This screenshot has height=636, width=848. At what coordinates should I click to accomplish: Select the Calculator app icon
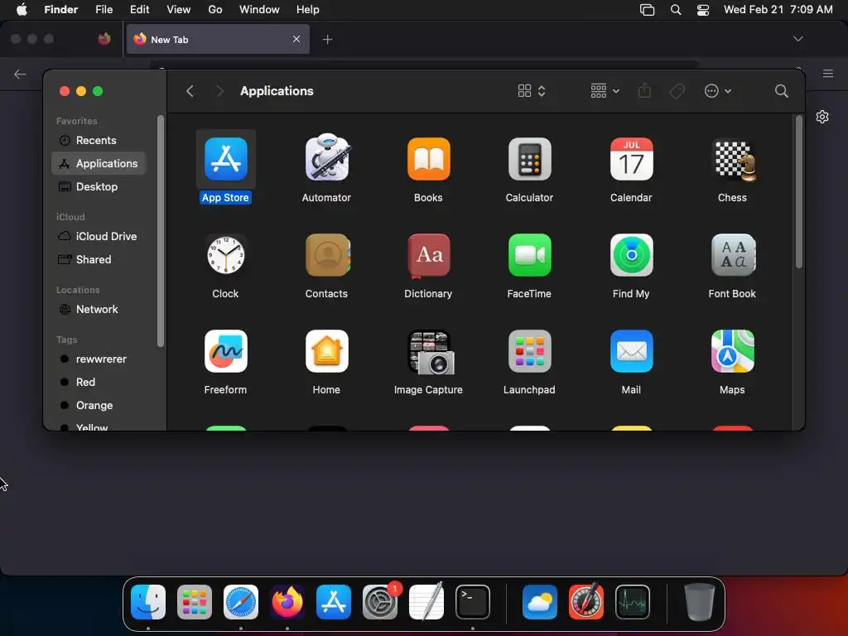click(x=529, y=159)
